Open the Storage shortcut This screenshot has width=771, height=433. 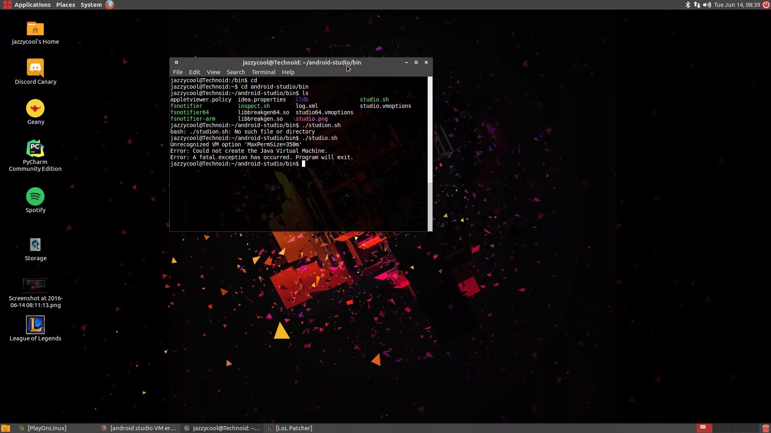point(35,245)
